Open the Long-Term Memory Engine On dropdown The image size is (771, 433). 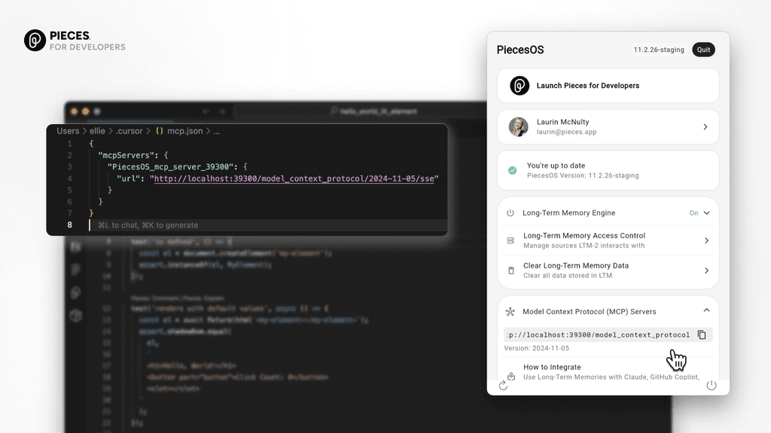point(700,213)
